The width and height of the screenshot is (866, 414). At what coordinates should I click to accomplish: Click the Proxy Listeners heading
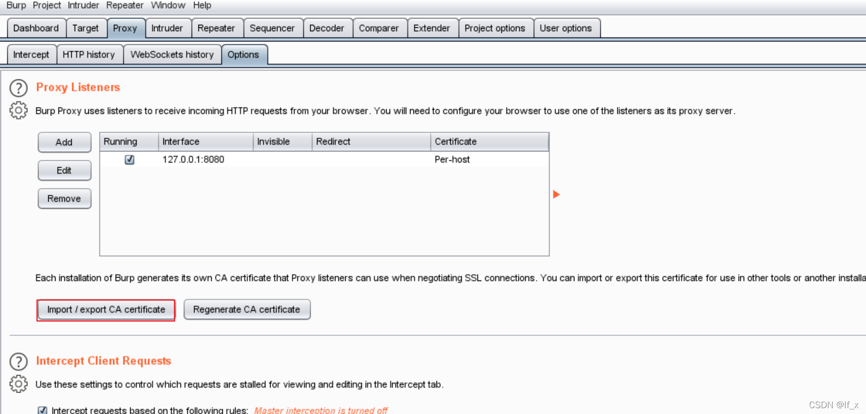coord(78,87)
